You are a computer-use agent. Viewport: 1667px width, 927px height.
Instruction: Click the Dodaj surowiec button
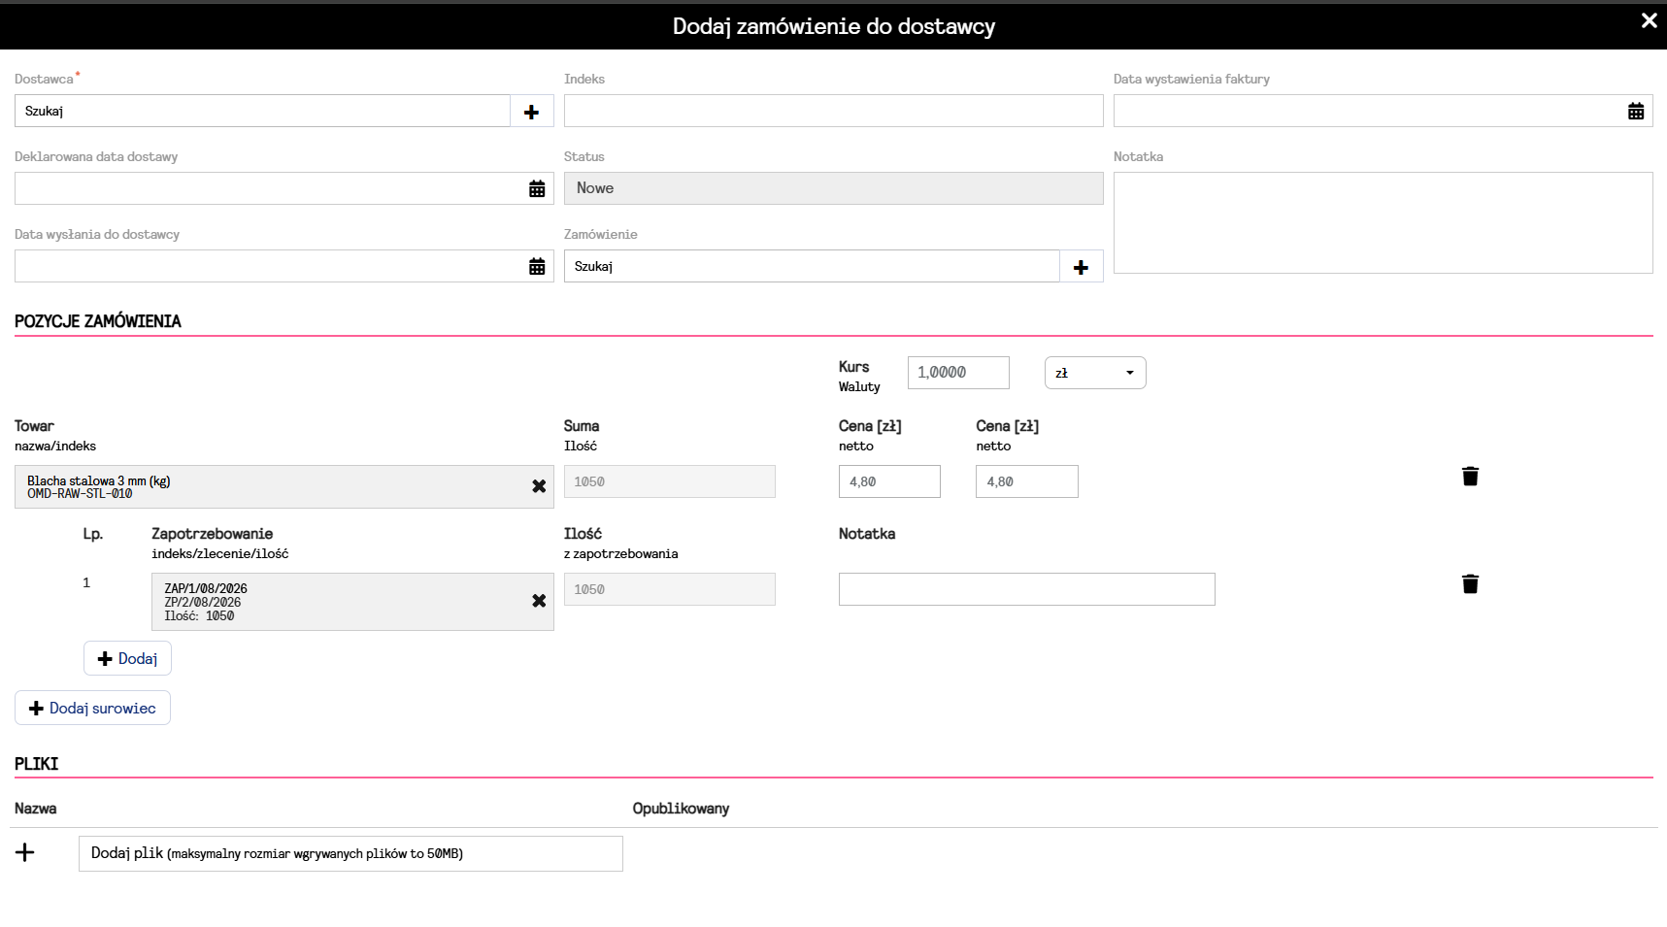(92, 708)
